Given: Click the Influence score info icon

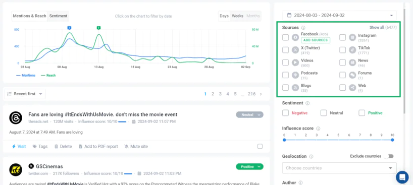Looking at the screenshot, I should pos(318,129).
